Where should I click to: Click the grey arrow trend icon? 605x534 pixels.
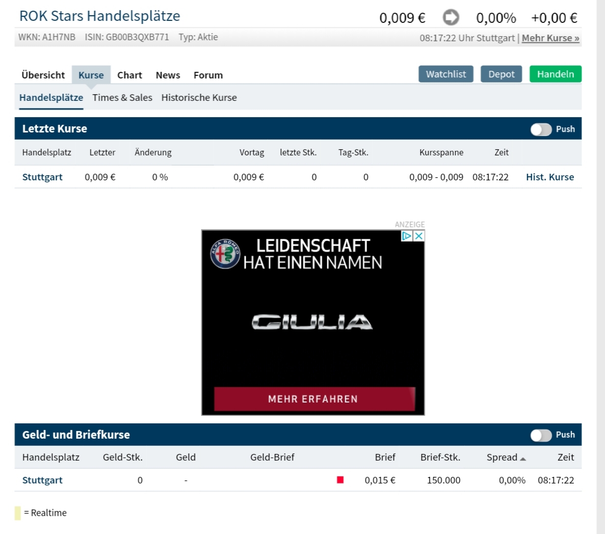[451, 18]
